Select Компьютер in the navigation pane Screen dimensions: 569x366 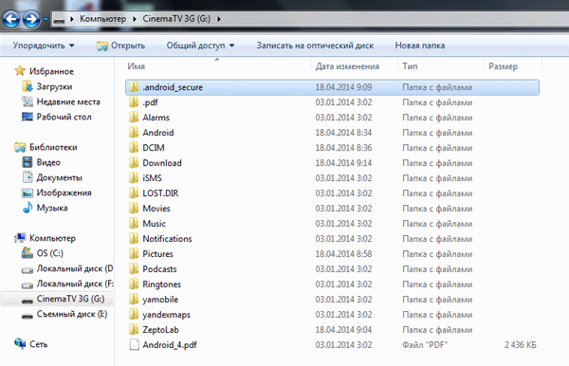[52, 238]
